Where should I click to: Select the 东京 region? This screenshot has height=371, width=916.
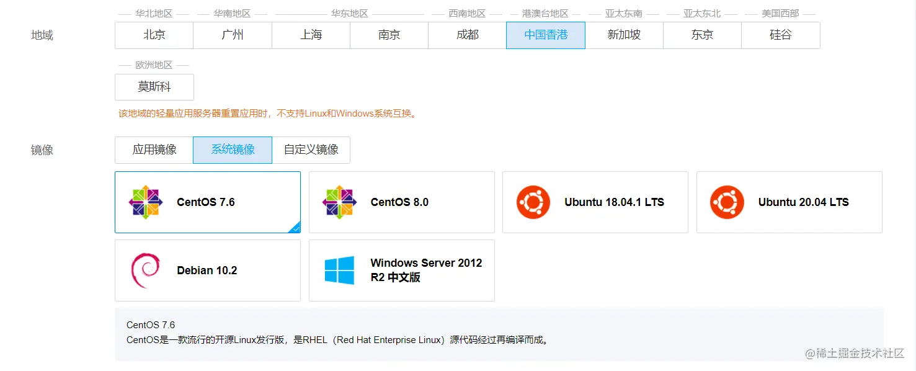pyautogui.click(x=702, y=35)
